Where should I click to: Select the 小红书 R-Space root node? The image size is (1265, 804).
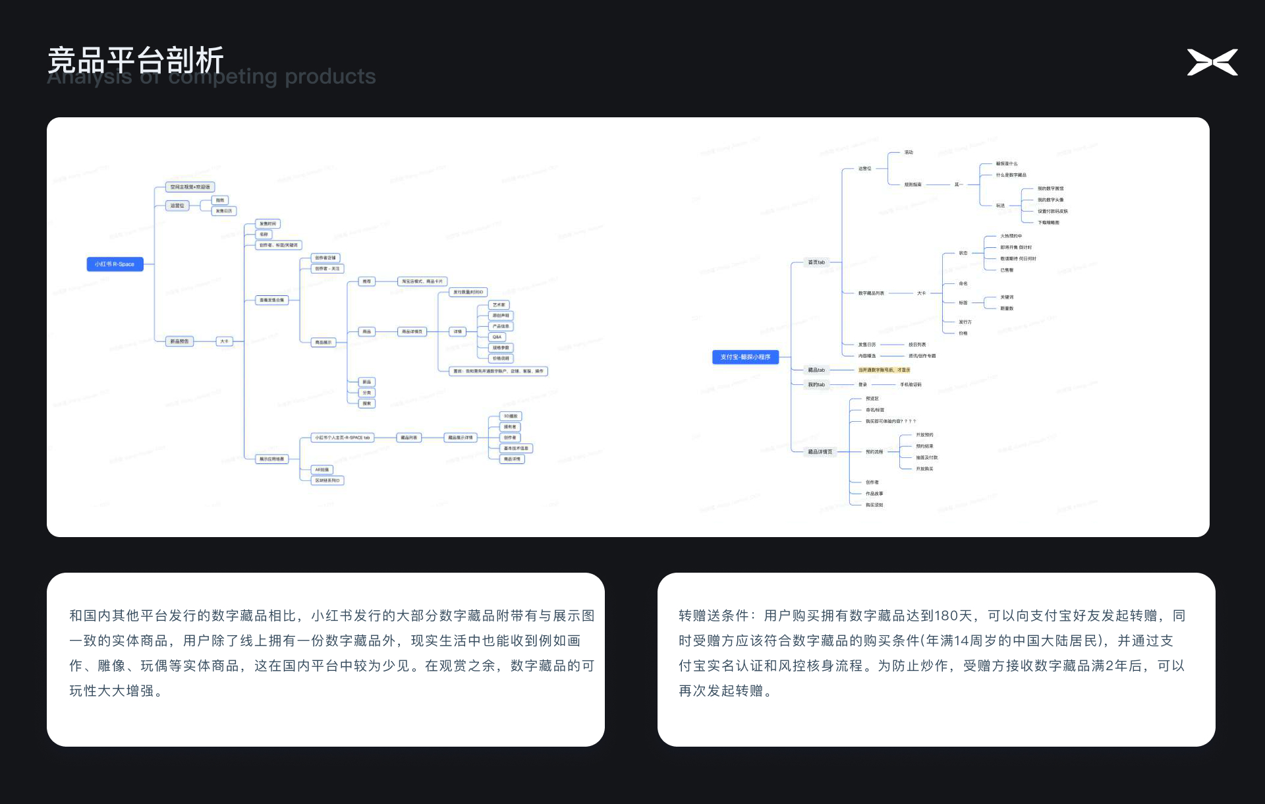(115, 264)
